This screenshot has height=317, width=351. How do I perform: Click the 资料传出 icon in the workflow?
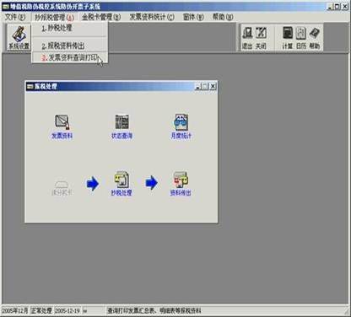[181, 183]
